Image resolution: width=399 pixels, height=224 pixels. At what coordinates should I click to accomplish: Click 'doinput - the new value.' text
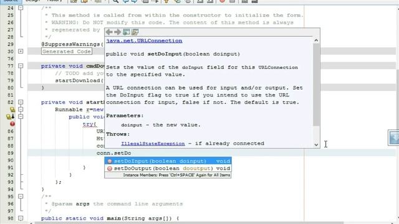tap(161, 125)
